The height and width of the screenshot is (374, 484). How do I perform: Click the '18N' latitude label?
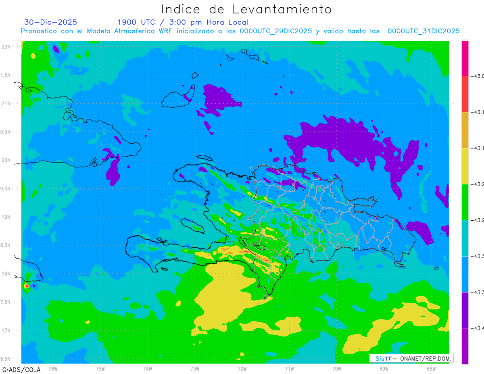click(7, 274)
